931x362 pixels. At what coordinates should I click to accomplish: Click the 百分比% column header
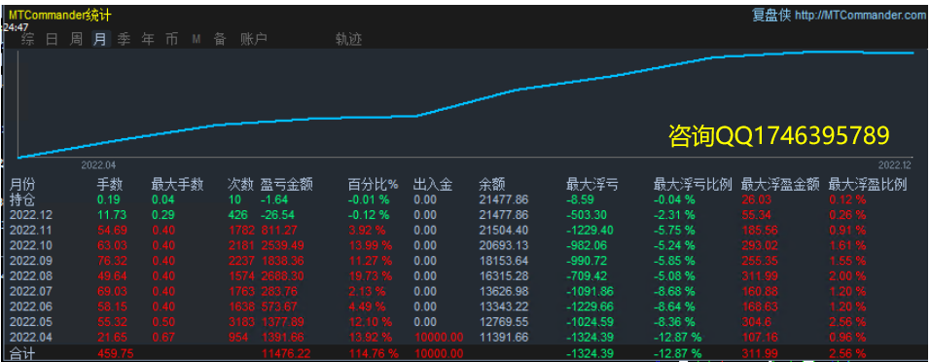pos(373,185)
